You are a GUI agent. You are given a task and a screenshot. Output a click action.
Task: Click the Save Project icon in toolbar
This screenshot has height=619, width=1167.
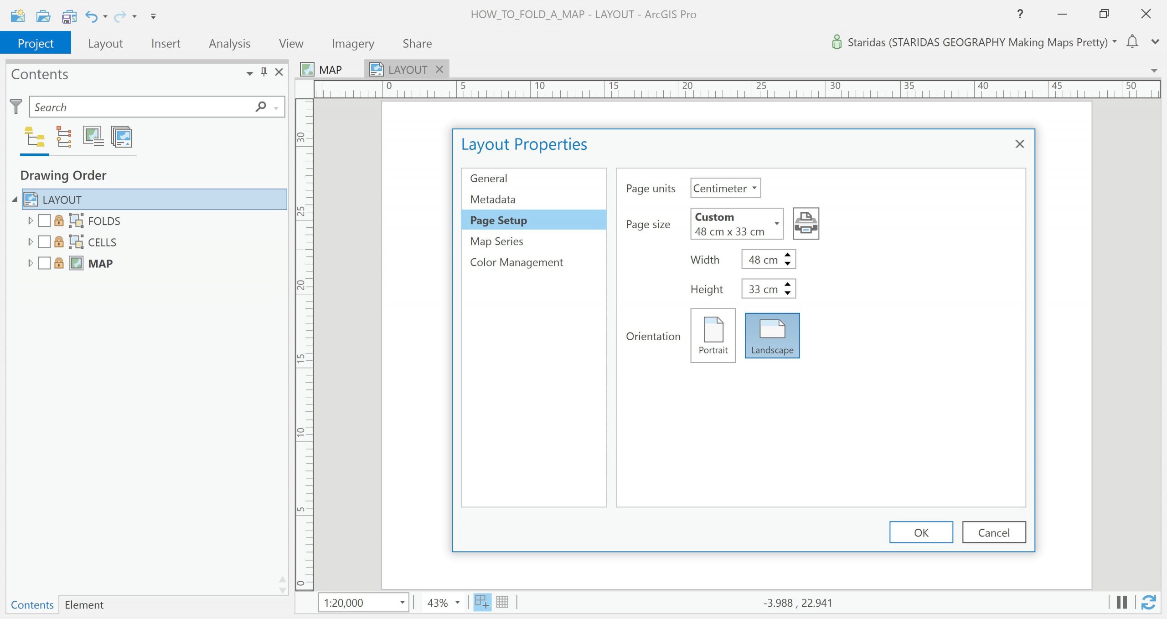(68, 16)
